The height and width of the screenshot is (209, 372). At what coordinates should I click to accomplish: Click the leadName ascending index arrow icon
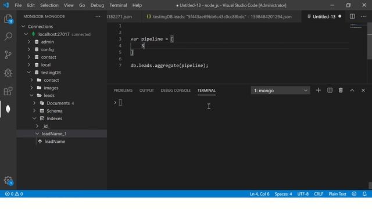pyautogui.click(x=40, y=142)
